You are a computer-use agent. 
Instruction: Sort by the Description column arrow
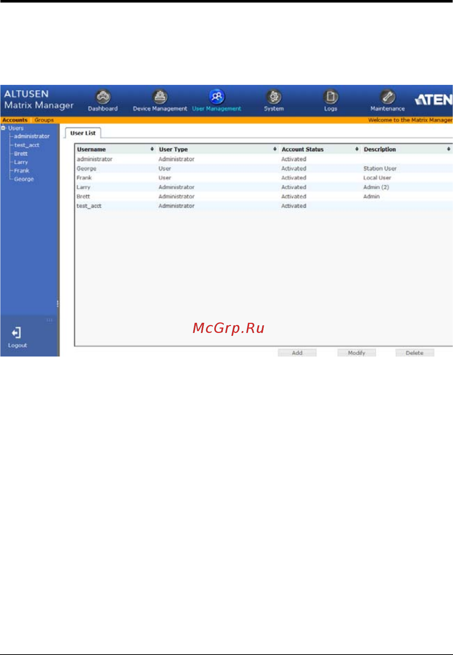449,149
